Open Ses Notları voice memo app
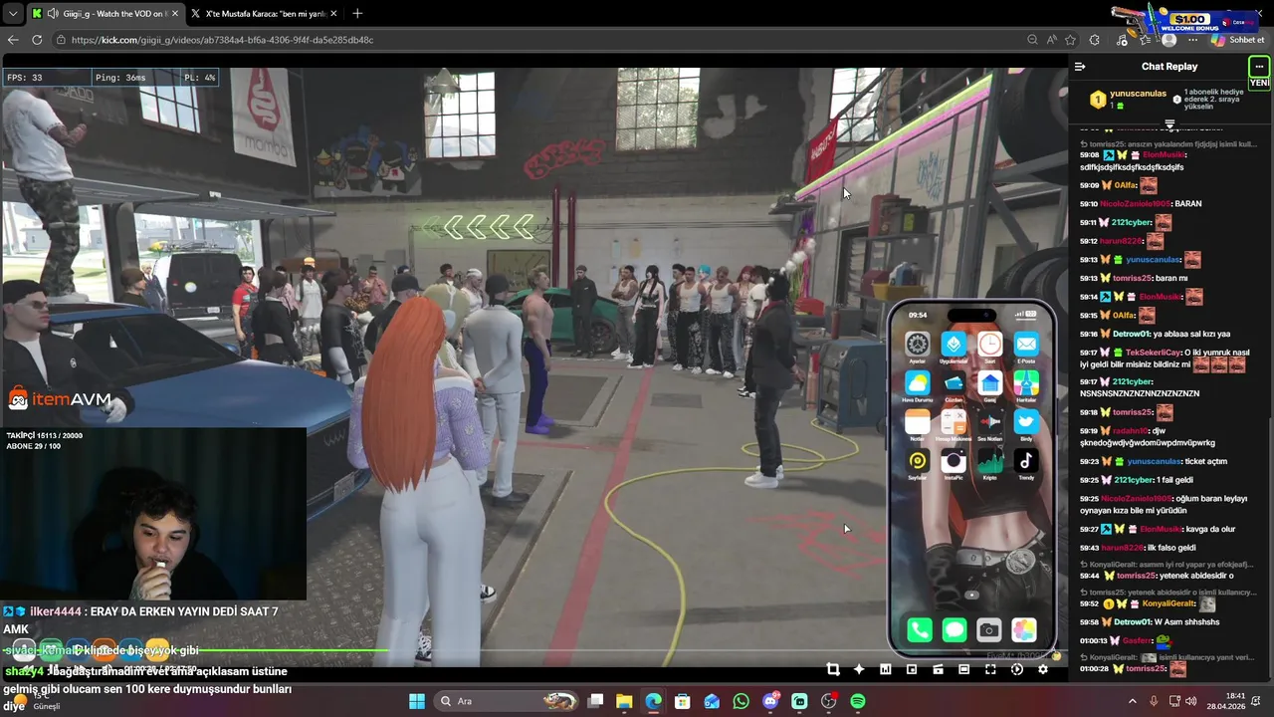 (990, 422)
